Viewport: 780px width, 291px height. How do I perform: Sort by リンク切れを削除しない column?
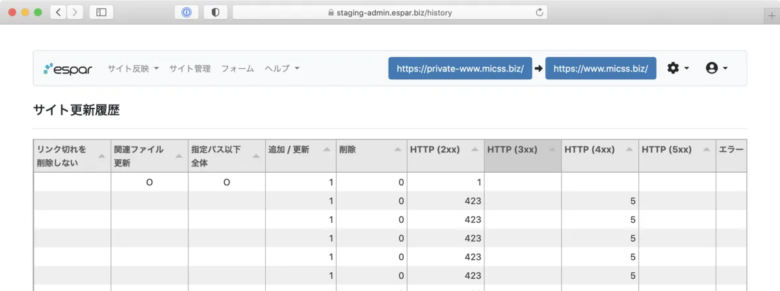click(x=72, y=156)
